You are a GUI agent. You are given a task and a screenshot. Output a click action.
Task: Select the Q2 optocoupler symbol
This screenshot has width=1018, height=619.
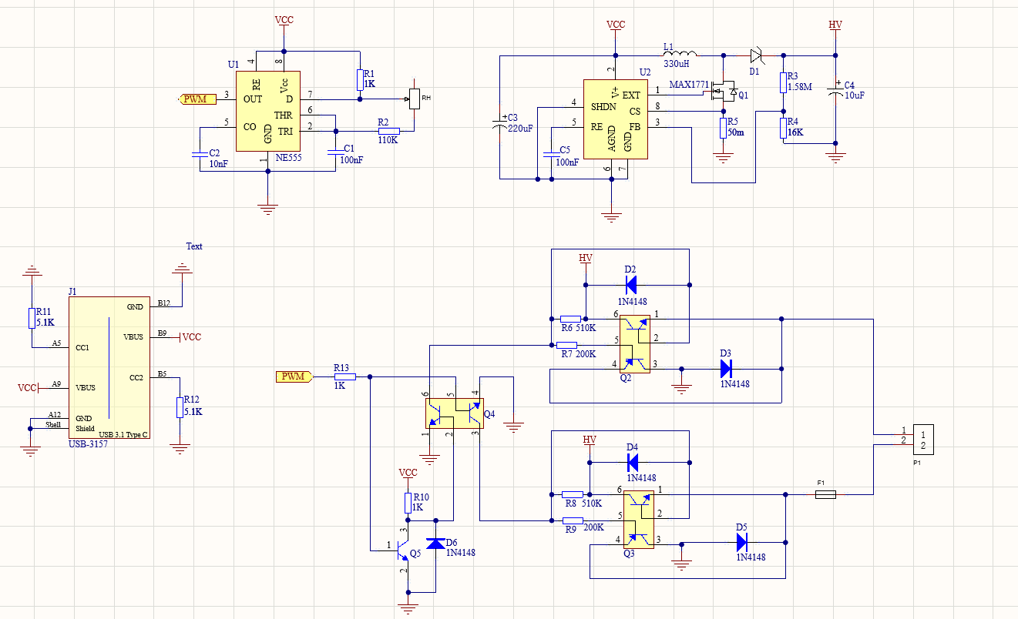coord(635,343)
